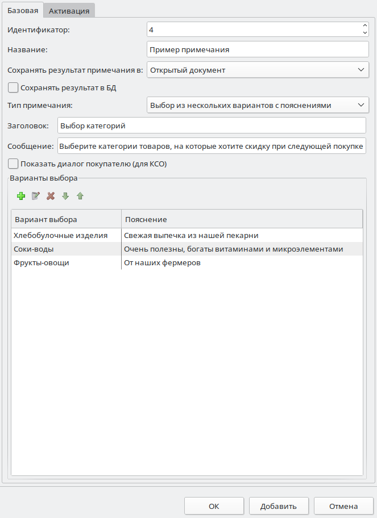Decrease the Идентификатор value with down arrow
The width and height of the screenshot is (377, 518).
pyautogui.click(x=364, y=32)
